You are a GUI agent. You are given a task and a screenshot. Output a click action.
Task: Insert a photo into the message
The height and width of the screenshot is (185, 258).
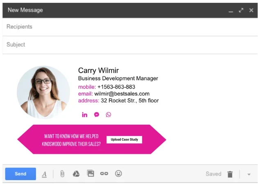tap(91, 174)
